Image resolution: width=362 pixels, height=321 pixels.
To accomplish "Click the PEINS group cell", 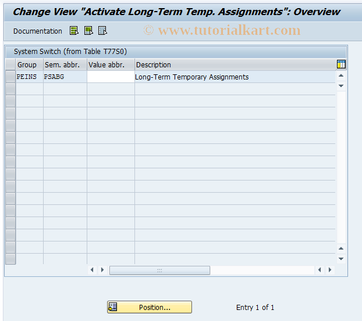I will point(29,77).
